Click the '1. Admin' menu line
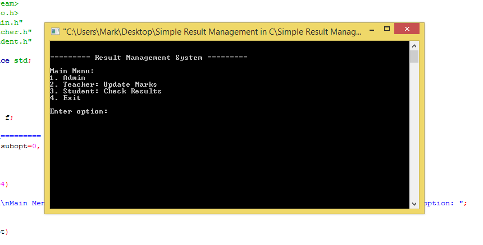Viewport: 483px width, 245px height. 67,78
